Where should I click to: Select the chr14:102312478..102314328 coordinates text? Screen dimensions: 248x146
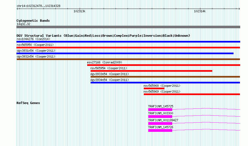point(38,6)
